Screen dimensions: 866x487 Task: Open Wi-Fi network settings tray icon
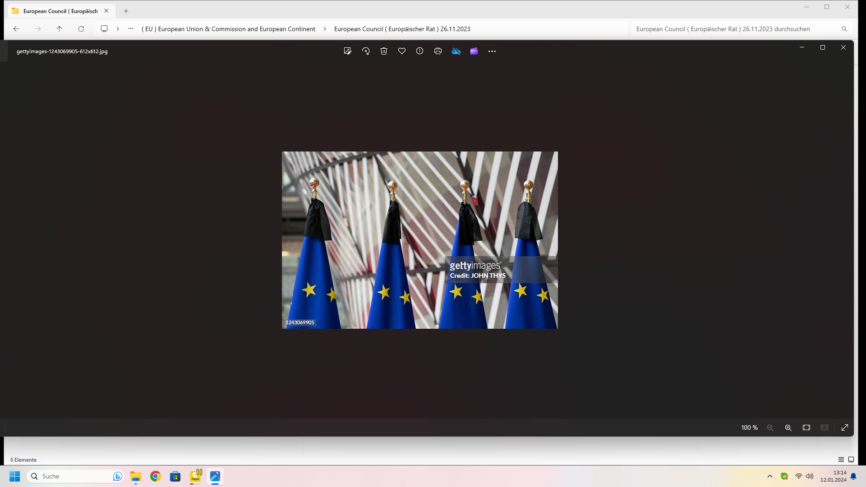coord(799,477)
